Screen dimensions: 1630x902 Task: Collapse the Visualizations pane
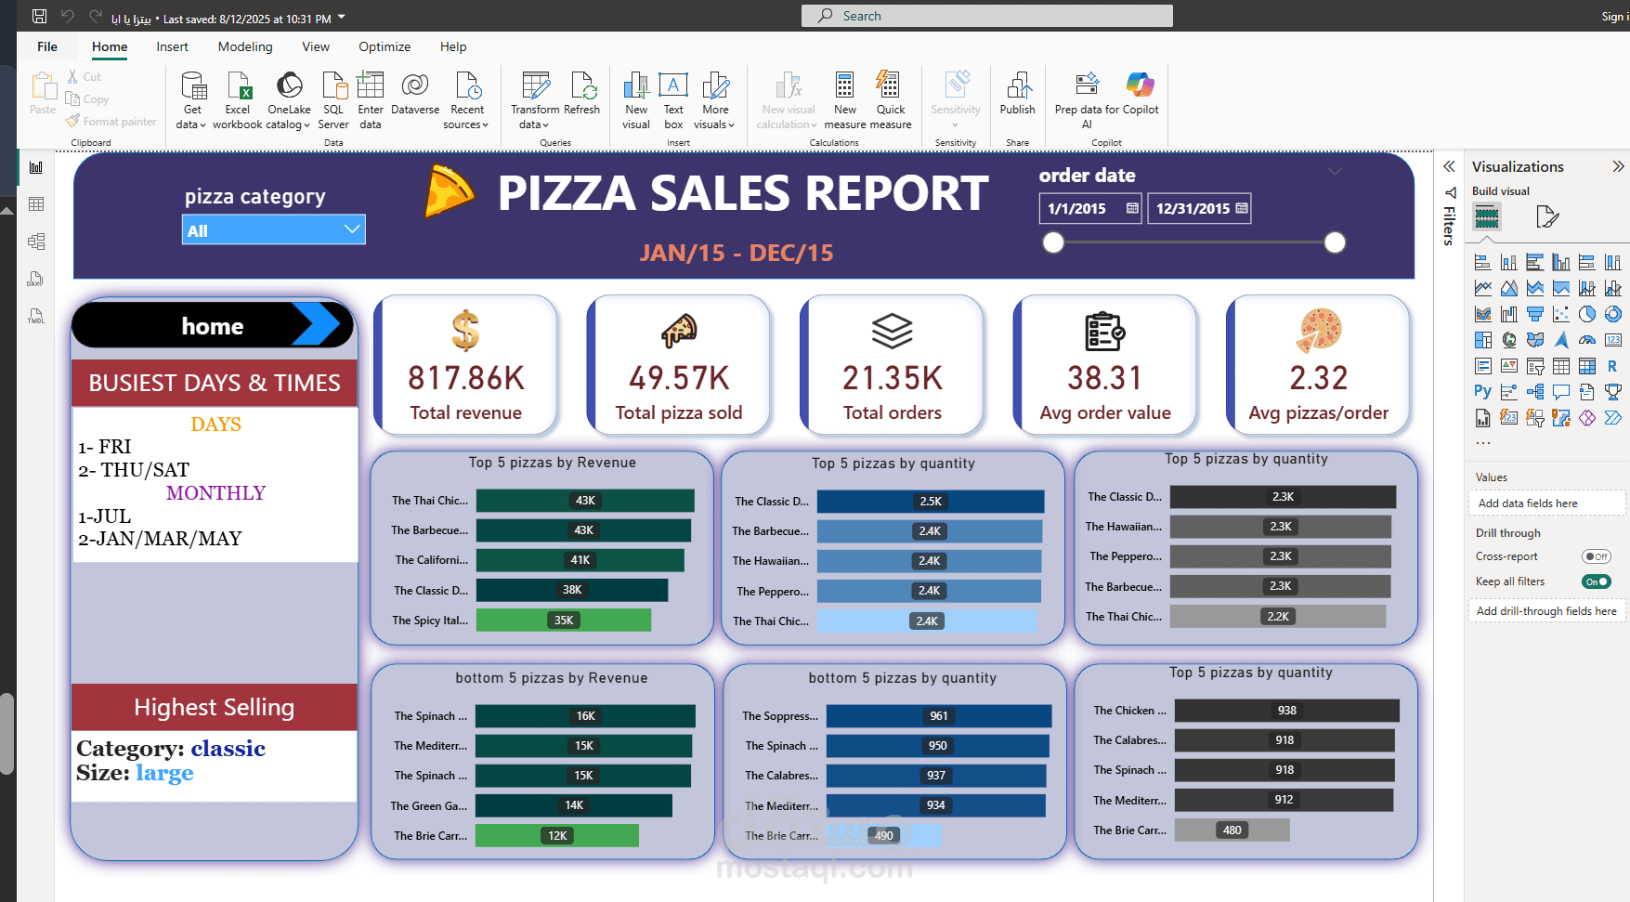1618,166
